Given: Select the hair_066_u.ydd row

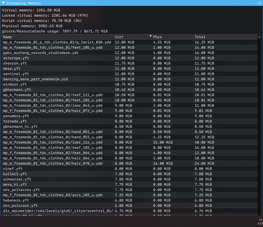Looking at the screenshot, I should (x=130, y=158).
